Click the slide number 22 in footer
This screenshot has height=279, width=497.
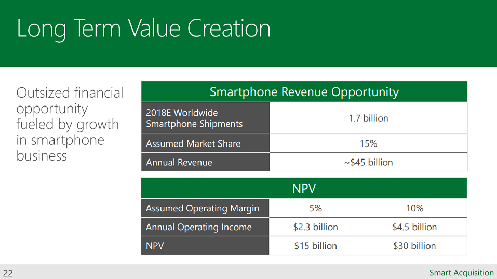(8, 273)
